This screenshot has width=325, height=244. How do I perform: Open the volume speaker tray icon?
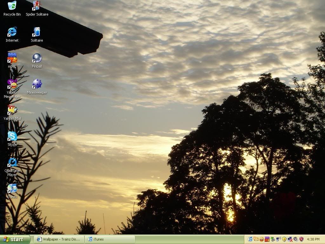point(295,239)
